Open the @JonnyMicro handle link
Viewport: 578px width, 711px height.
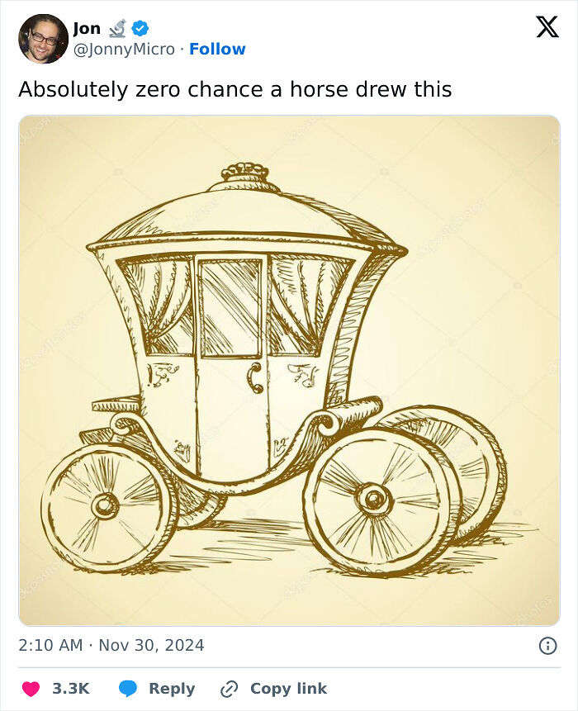(x=124, y=49)
